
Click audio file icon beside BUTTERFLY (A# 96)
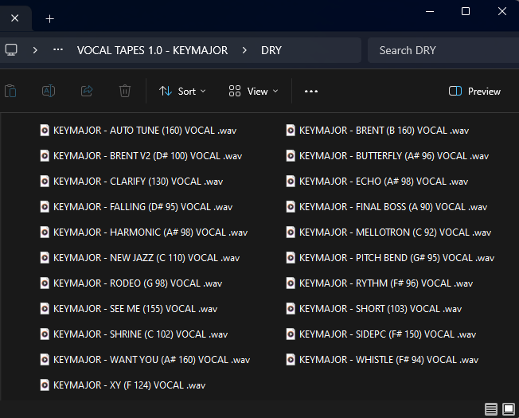(291, 156)
